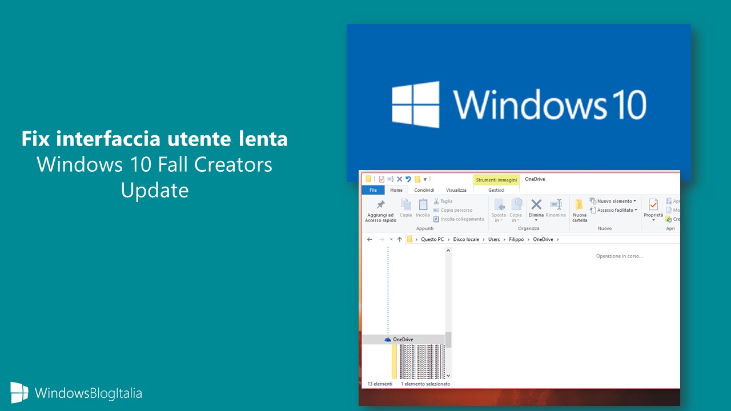The width and height of the screenshot is (731, 411).
Task: Click the Operazione in corso text
Action: (x=620, y=256)
